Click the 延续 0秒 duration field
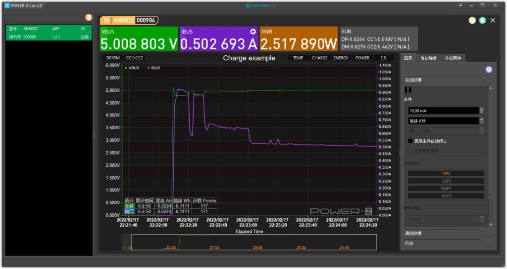The height and width of the screenshot is (269, 507). [x=443, y=121]
